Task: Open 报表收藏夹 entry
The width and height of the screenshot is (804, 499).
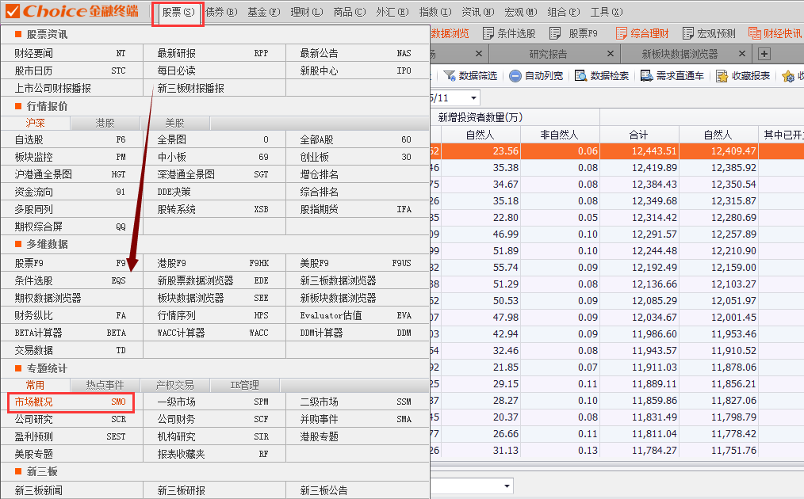Action: point(214,454)
